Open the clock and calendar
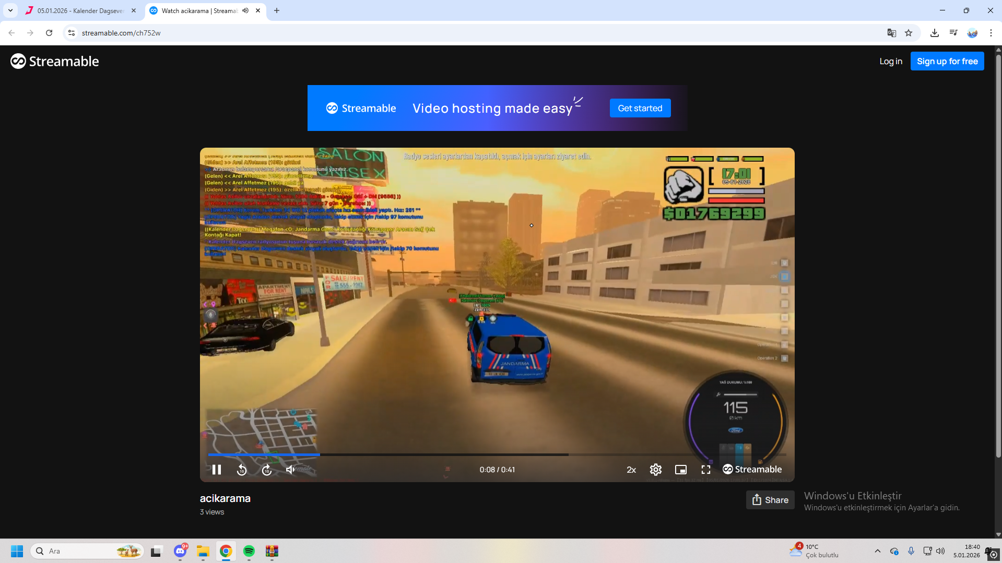 click(x=966, y=551)
